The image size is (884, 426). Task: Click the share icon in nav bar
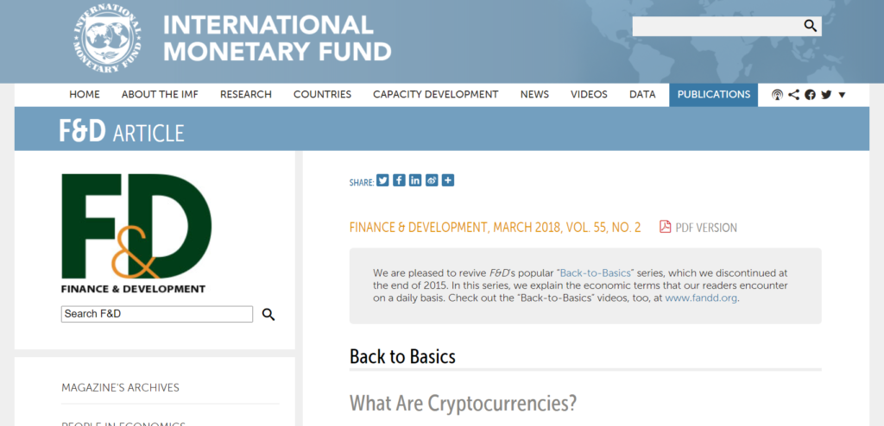point(794,95)
